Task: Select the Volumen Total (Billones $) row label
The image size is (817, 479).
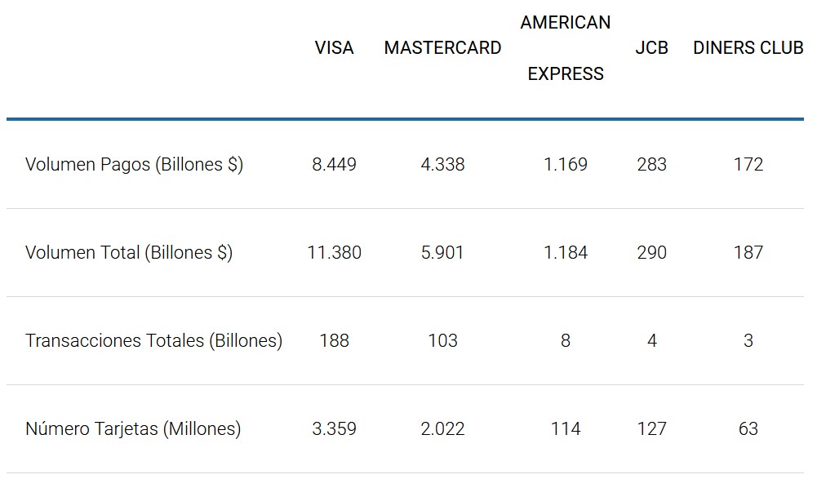Action: click(x=129, y=253)
